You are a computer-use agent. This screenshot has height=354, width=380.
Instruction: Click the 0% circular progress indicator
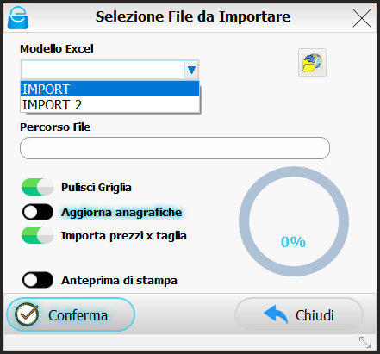coord(294,221)
